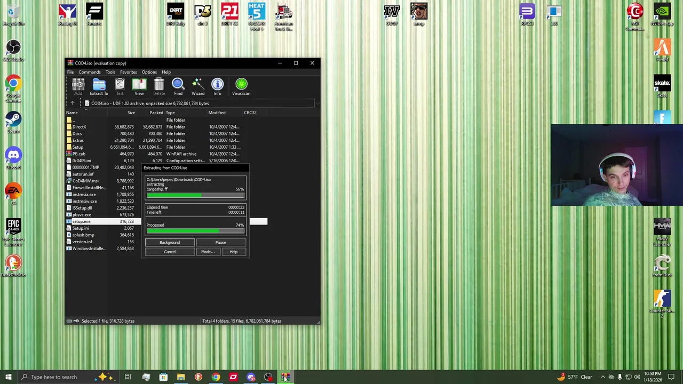
Task: Expand the archive path dropdown arrow
Action: point(317,103)
